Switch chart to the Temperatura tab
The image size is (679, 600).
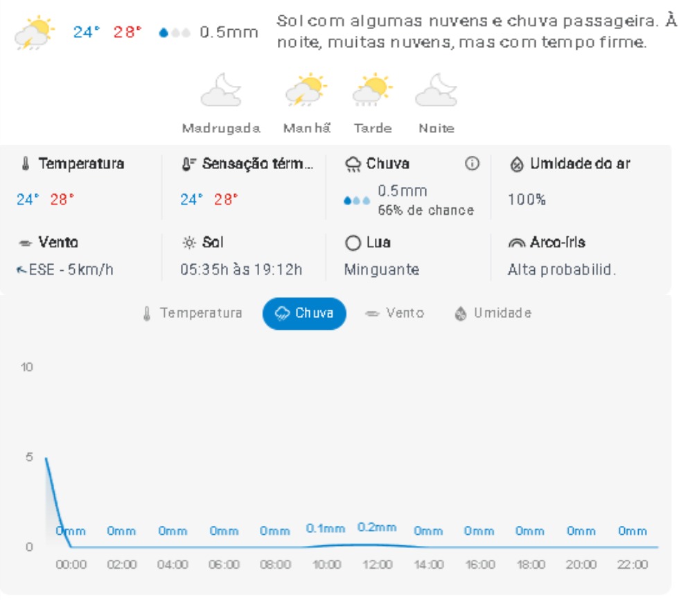click(193, 313)
